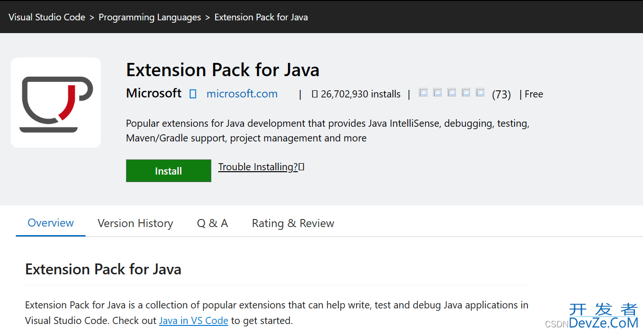Click the (73) review count

click(x=501, y=94)
